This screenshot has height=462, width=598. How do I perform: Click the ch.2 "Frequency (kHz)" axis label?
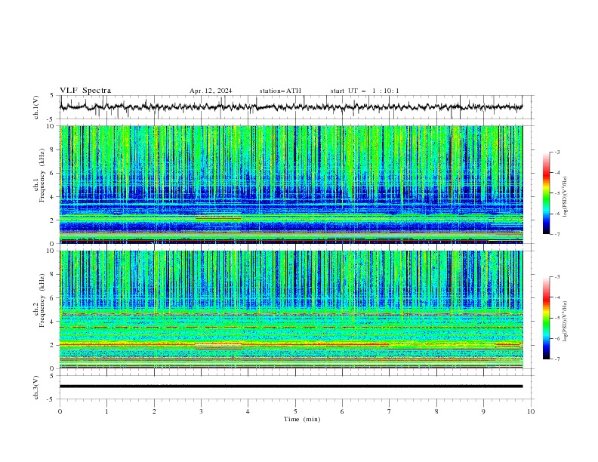point(42,300)
